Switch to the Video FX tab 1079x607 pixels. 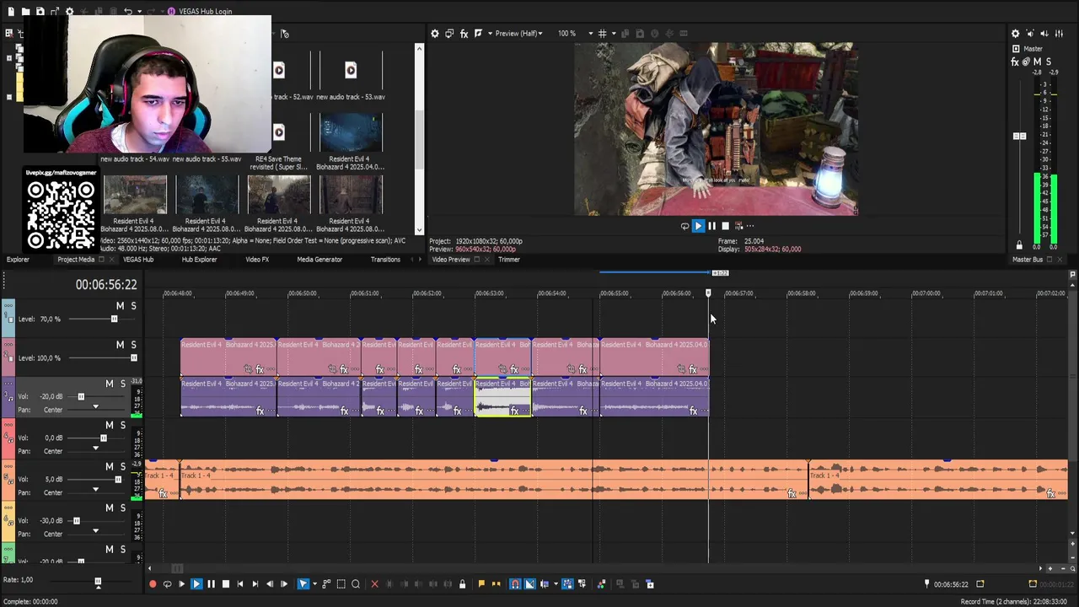click(257, 260)
